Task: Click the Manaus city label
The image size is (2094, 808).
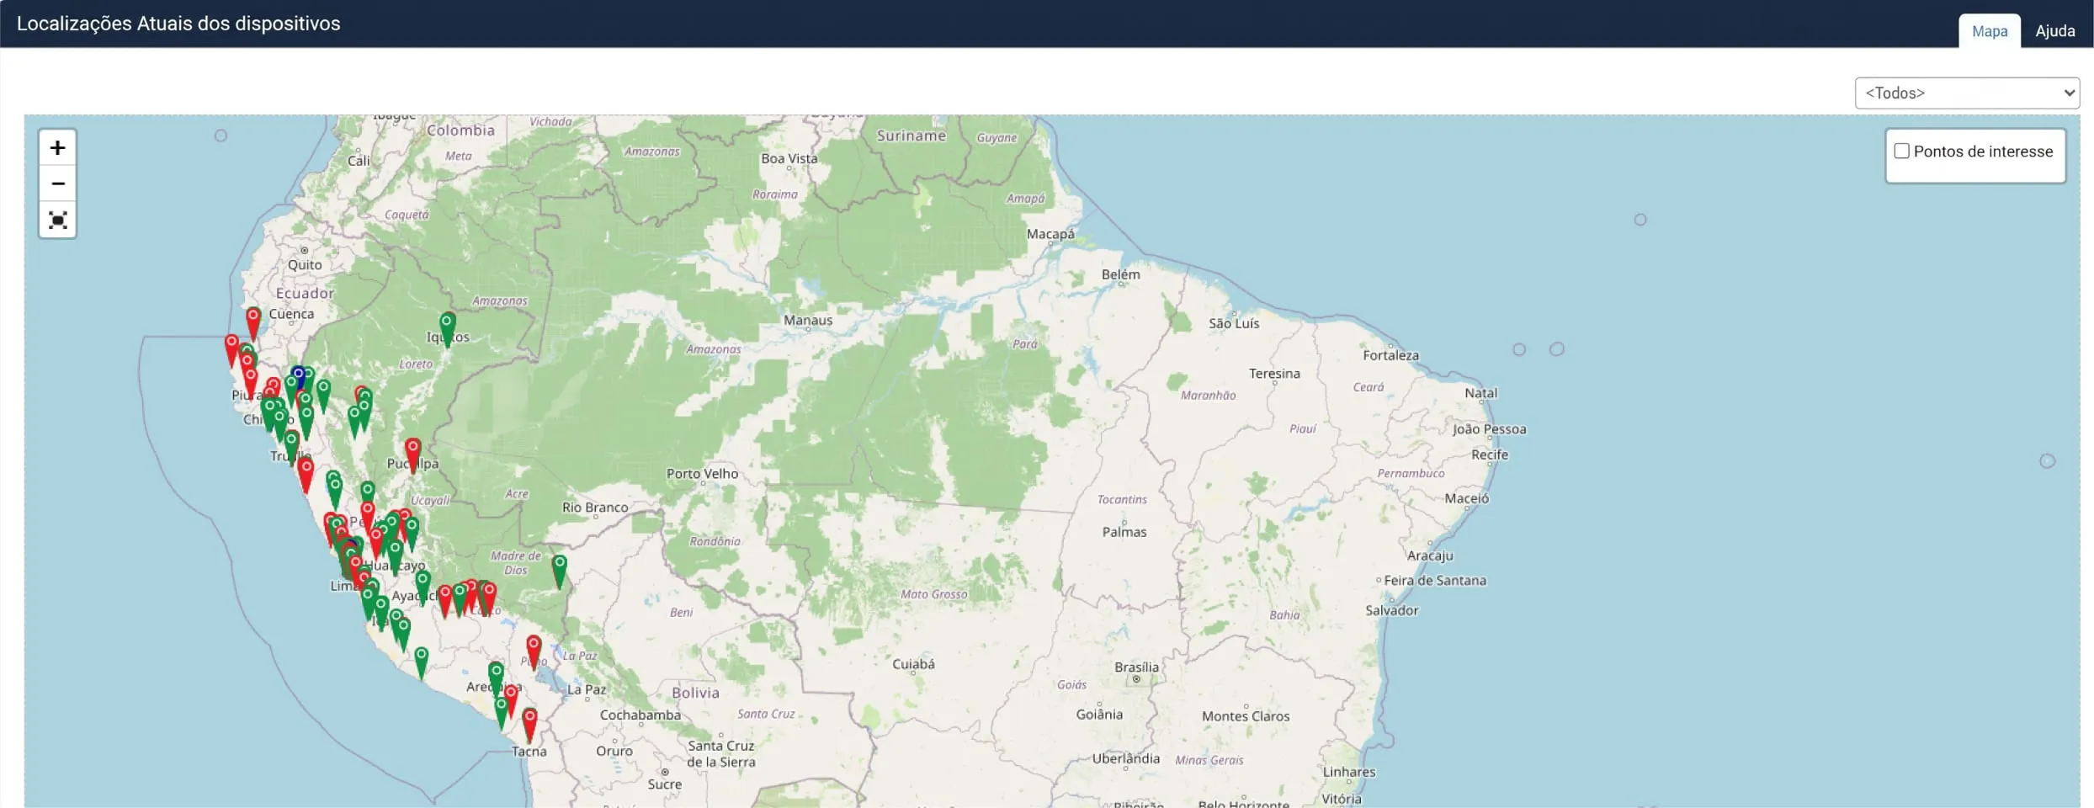Action: (808, 321)
